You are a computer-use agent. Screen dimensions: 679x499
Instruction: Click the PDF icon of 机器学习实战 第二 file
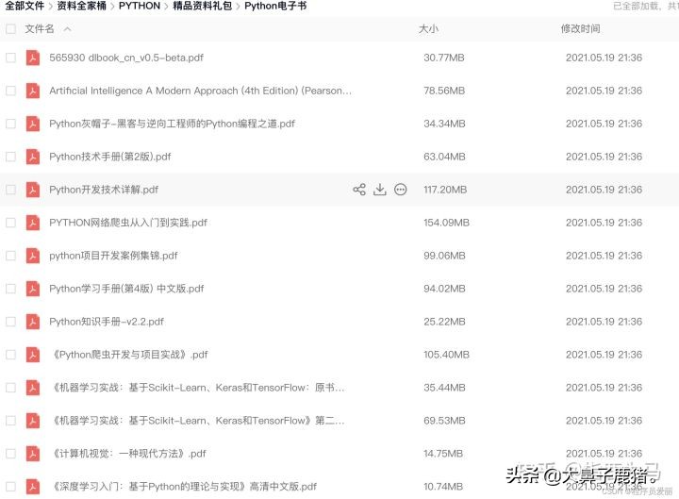[32, 420]
